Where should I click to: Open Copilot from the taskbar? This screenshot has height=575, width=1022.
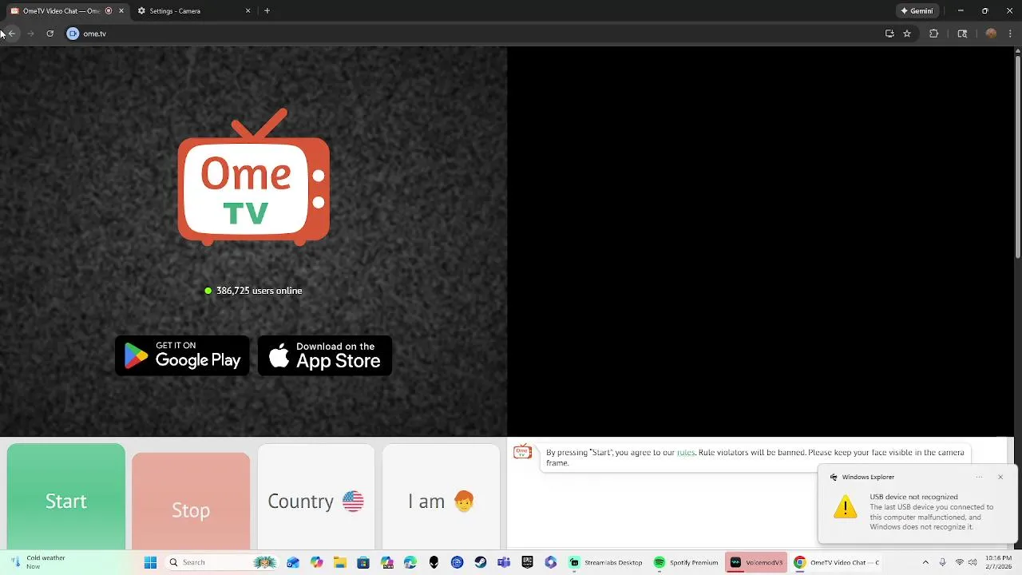316,562
